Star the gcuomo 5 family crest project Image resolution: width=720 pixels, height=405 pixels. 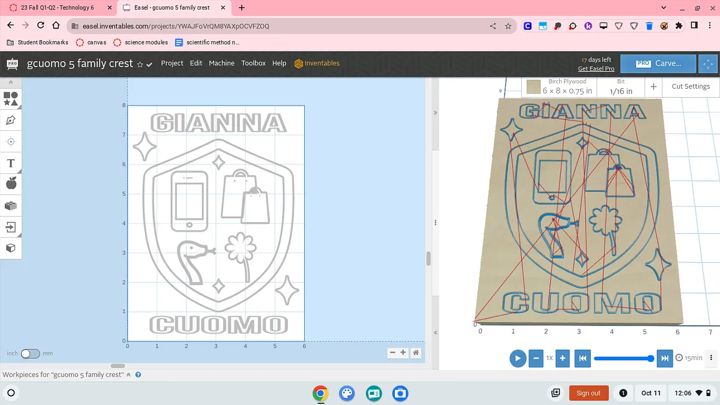(140, 64)
